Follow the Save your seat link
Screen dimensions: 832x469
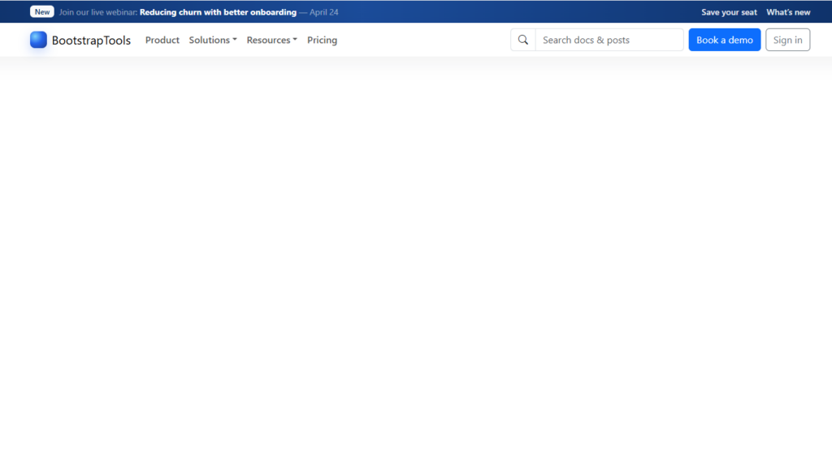point(729,12)
